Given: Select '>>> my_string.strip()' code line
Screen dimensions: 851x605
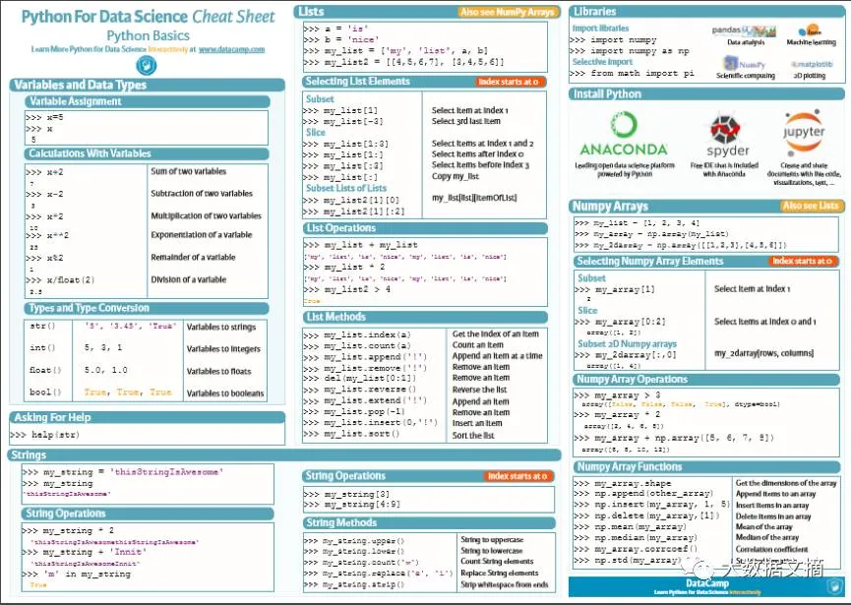Looking at the screenshot, I should tap(354, 584).
